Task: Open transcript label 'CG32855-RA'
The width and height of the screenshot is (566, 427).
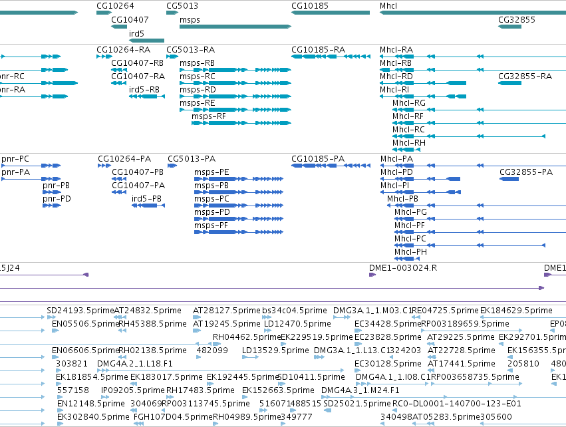Action: [525, 76]
